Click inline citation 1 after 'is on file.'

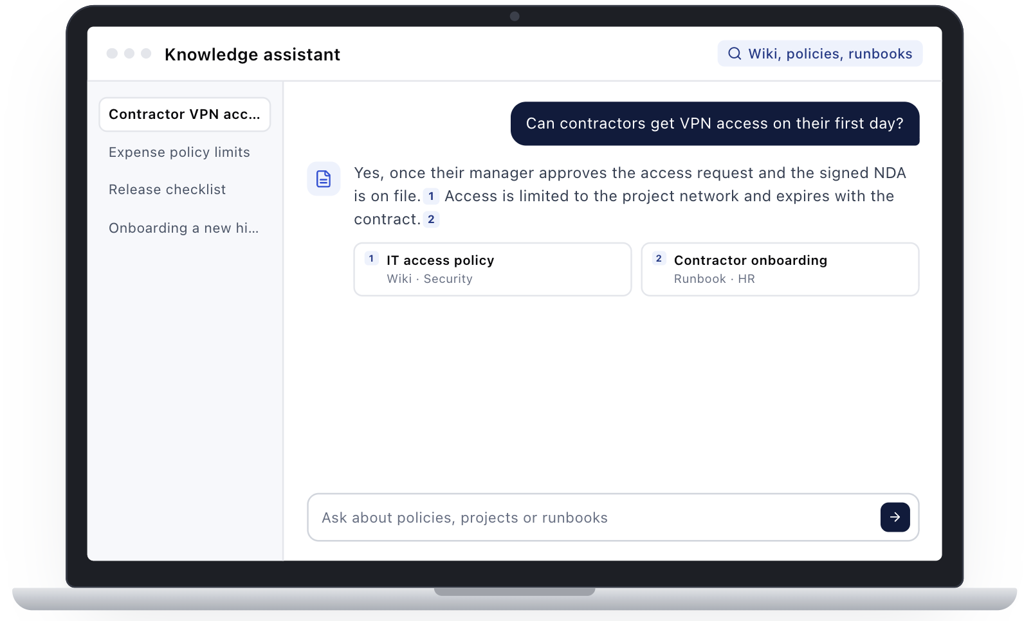pyautogui.click(x=431, y=196)
